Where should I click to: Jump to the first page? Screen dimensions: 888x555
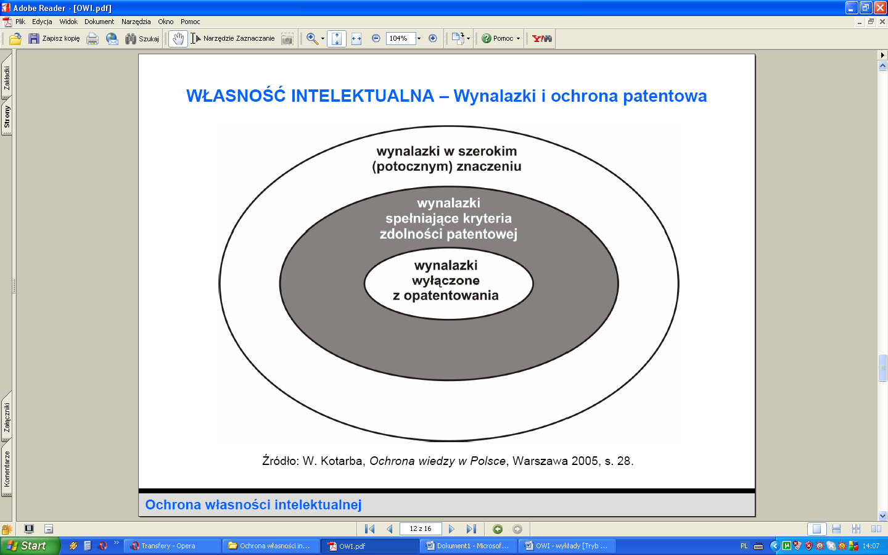pos(370,529)
